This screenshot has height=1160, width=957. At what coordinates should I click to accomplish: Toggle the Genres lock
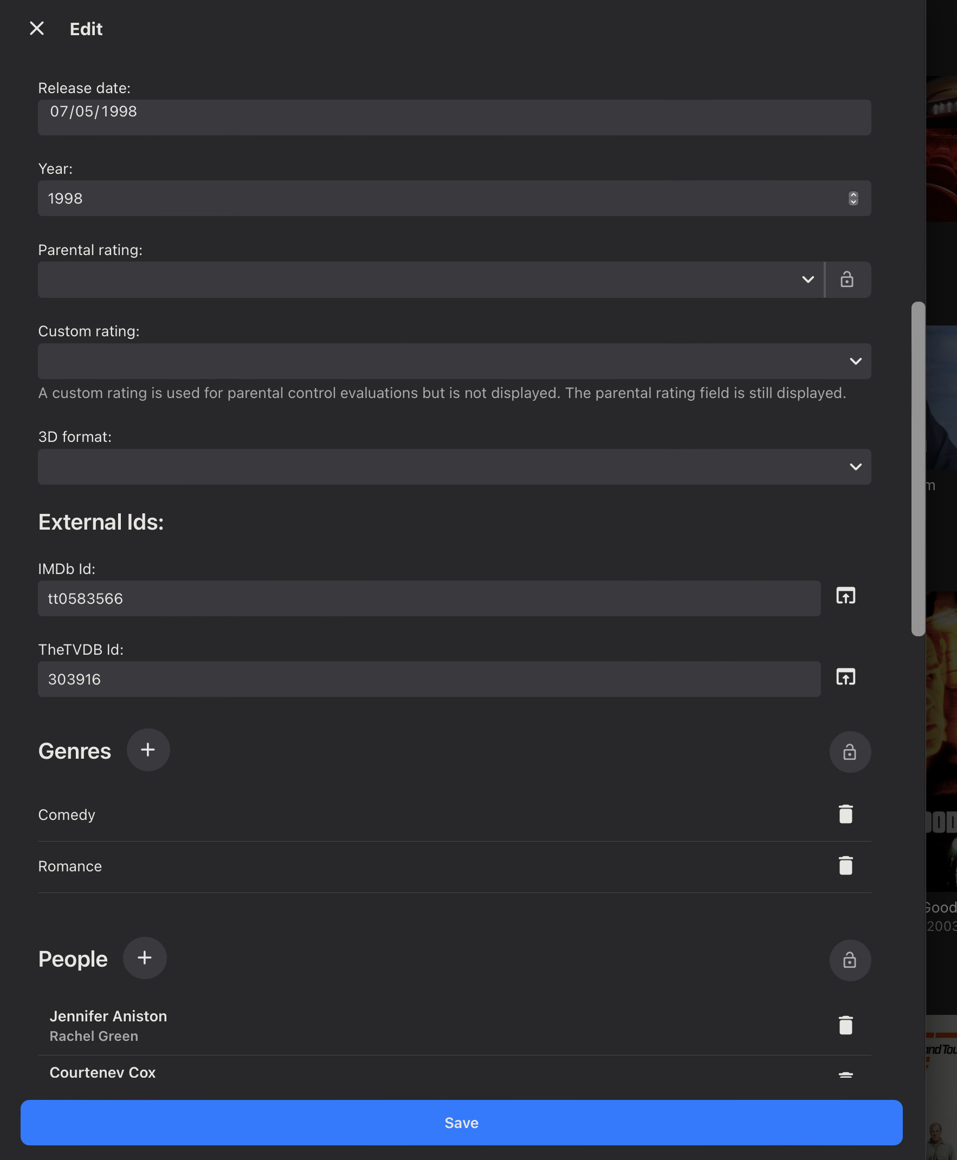pyautogui.click(x=850, y=752)
